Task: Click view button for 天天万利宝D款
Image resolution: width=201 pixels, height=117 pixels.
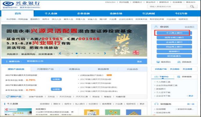Action: 56,79
